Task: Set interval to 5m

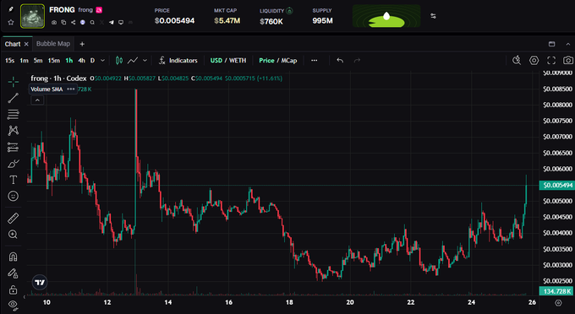Action: click(38, 61)
